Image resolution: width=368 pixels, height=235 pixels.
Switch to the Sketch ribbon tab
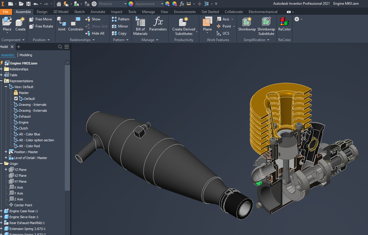[x=79, y=12]
